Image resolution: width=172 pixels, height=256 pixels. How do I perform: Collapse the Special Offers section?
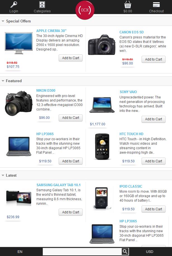(x=3, y=21)
